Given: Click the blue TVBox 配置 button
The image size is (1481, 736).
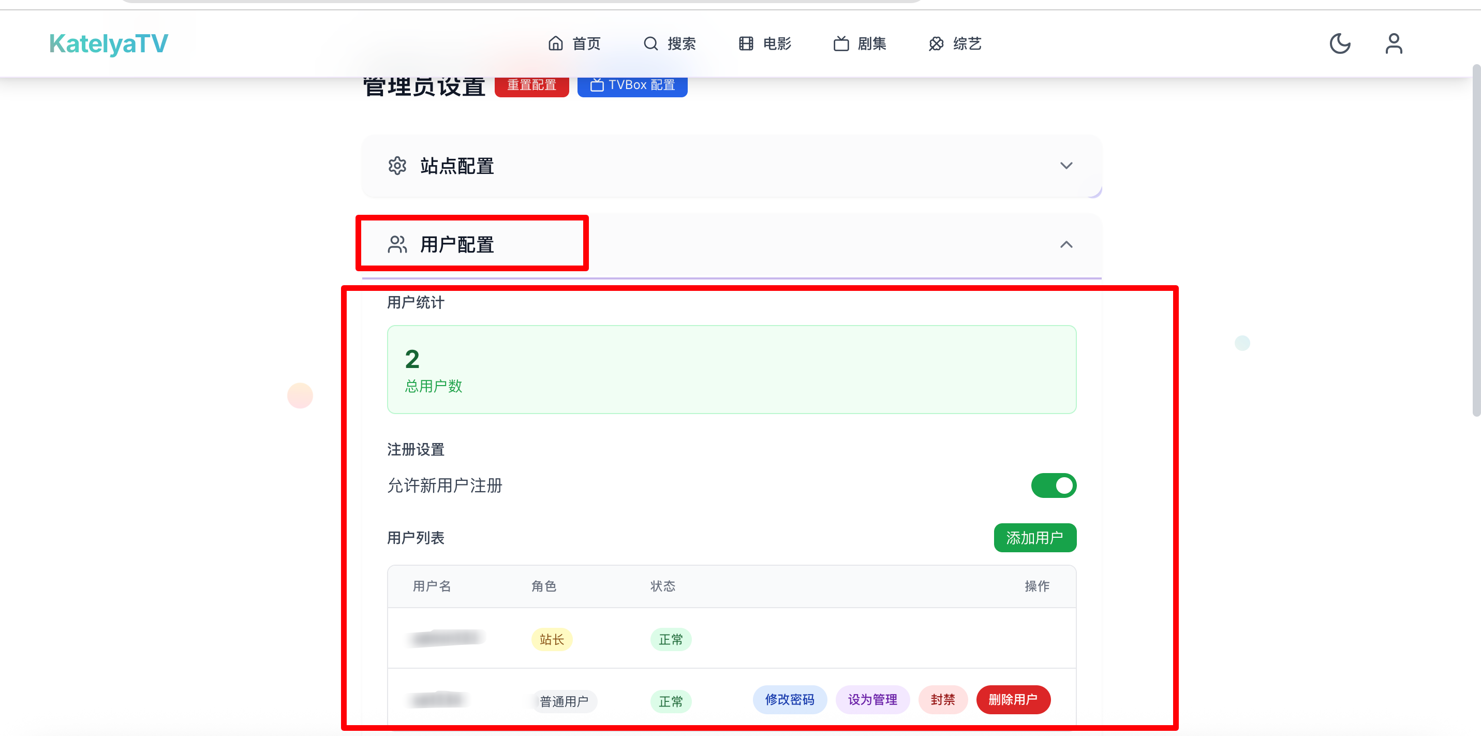Looking at the screenshot, I should 632,85.
